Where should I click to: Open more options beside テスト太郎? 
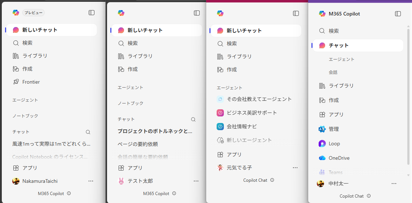pyautogui.click(x=196, y=181)
